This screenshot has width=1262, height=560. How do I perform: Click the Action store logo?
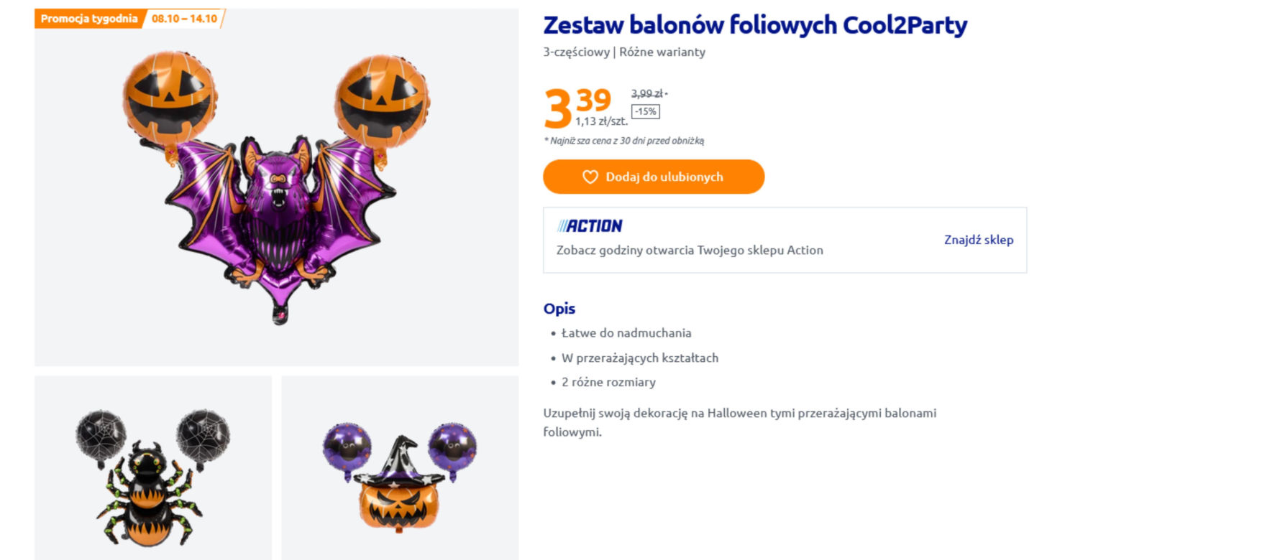[590, 226]
